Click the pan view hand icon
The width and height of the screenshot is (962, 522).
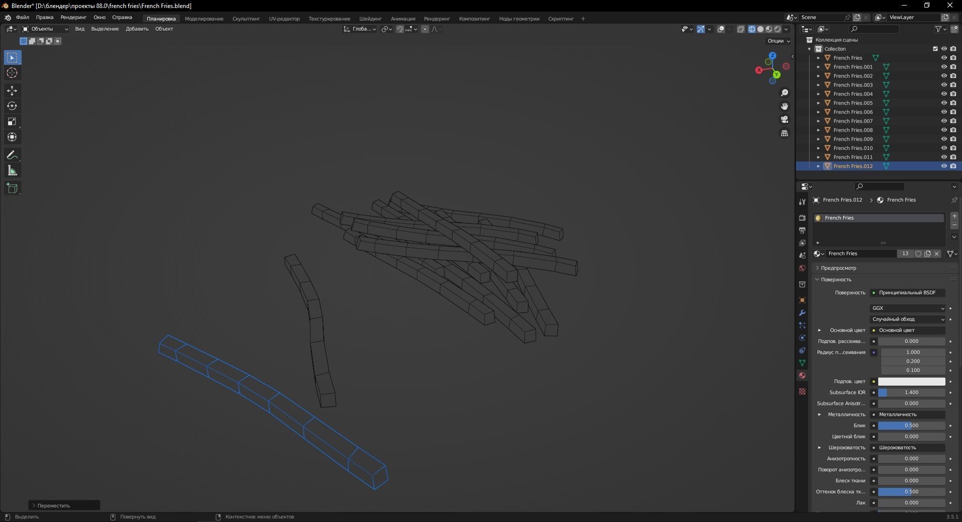[x=785, y=106]
